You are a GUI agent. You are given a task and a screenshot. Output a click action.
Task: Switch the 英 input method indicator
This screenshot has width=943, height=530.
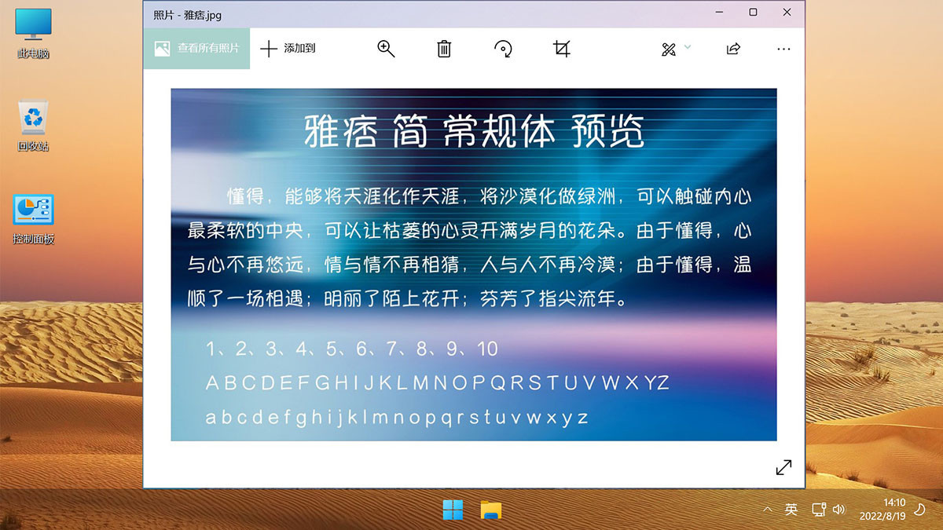coord(791,510)
